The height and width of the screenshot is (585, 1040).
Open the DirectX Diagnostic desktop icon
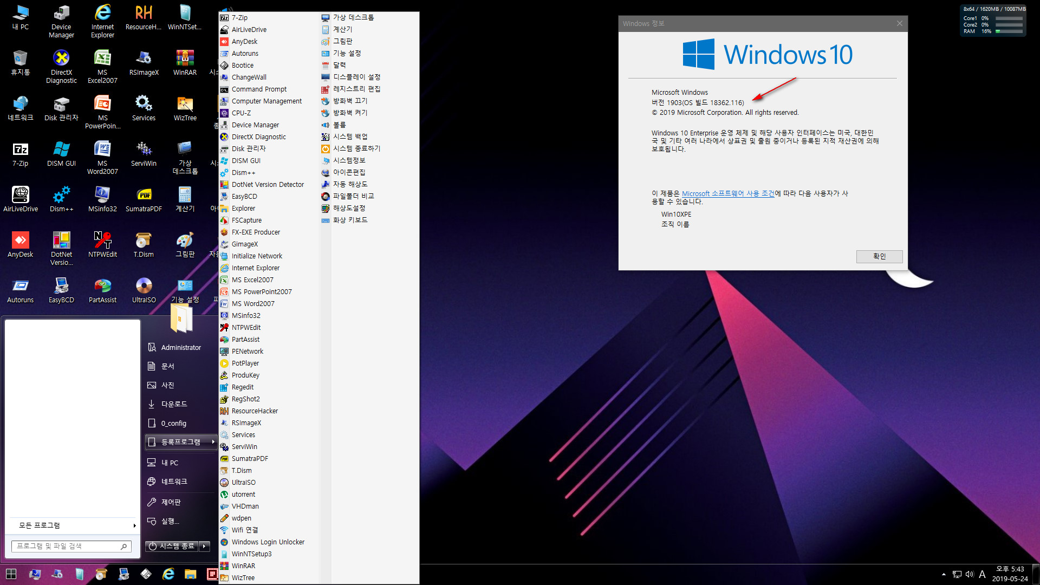61,67
